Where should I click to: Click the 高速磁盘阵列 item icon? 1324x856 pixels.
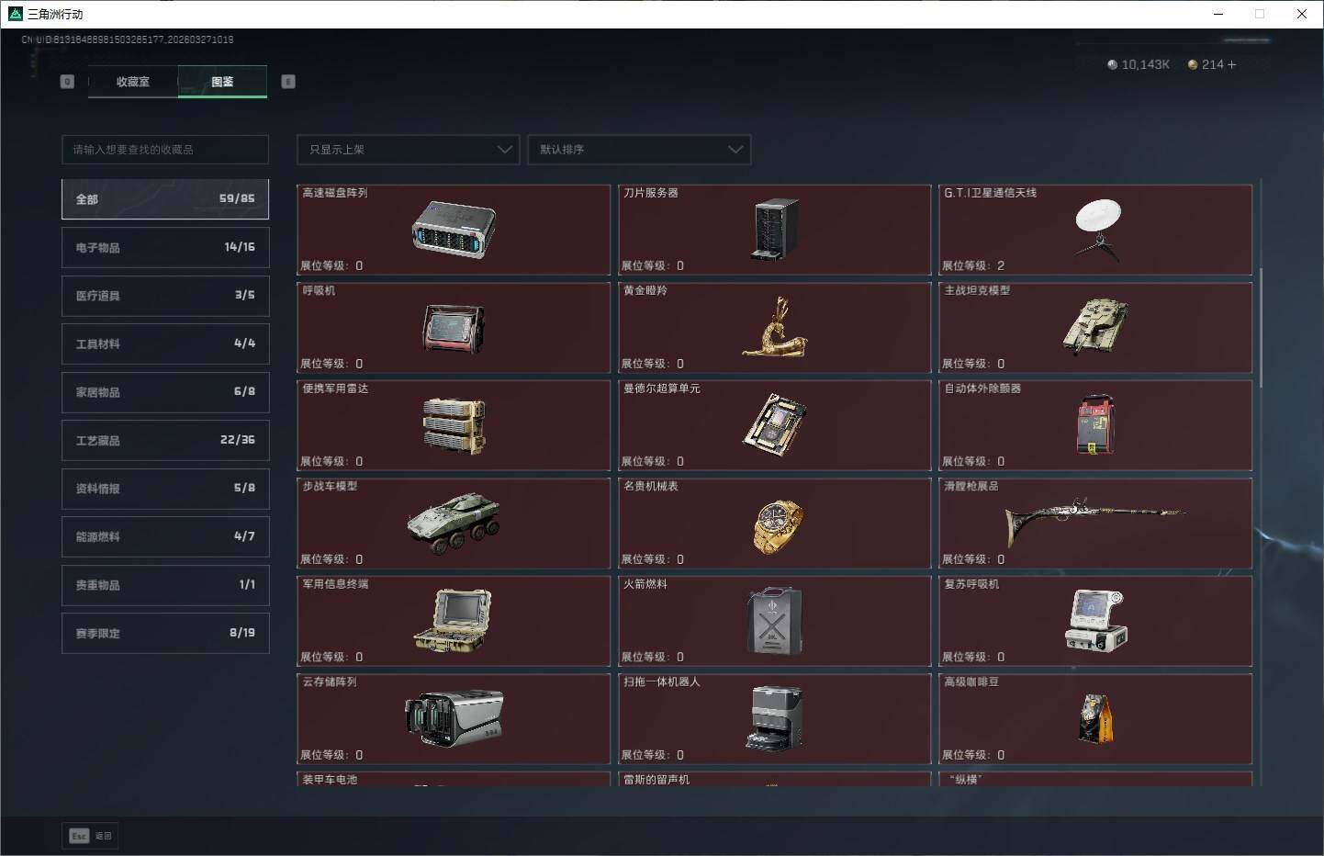click(454, 230)
